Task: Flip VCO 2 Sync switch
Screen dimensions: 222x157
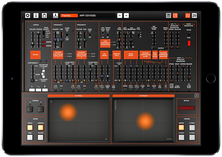Action: [x=90, y=34]
